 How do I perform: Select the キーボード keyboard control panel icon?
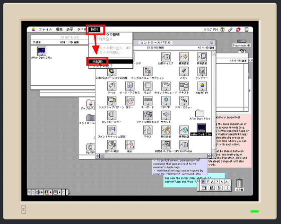tap(148, 100)
